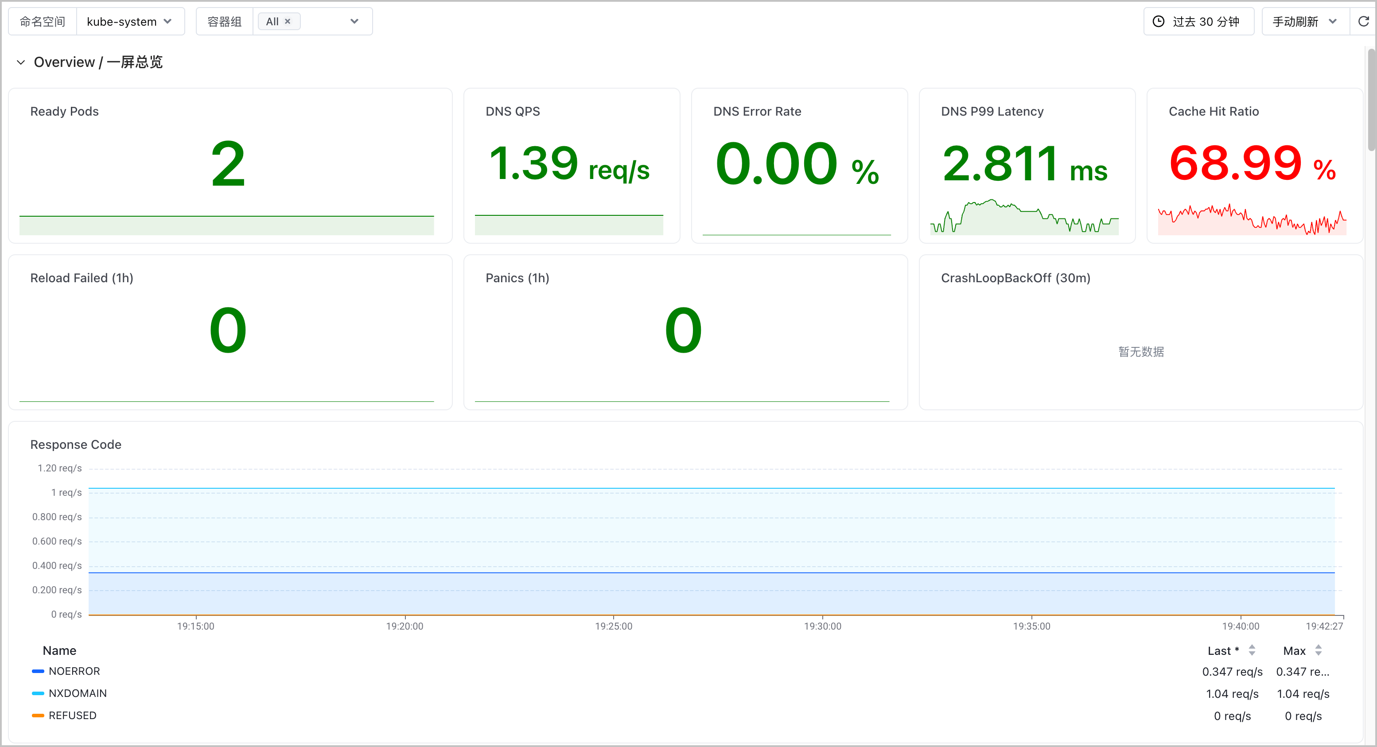
Task: Sort by the Max column arrows
Action: pos(1318,650)
